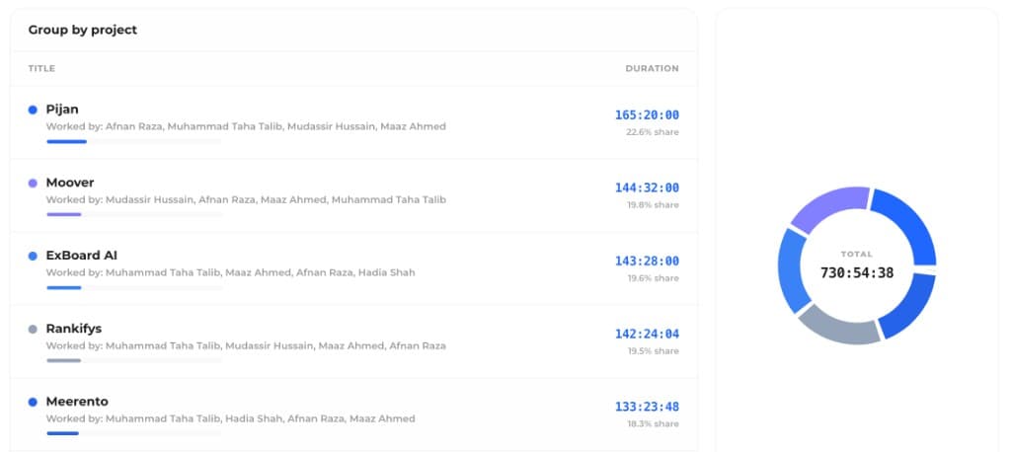1011x452 pixels.
Task: Click the Pijan share progress bar
Action: coord(134,141)
